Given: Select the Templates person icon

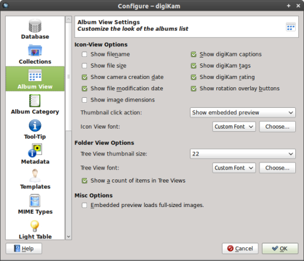Looking at the screenshot, I should [35, 176].
